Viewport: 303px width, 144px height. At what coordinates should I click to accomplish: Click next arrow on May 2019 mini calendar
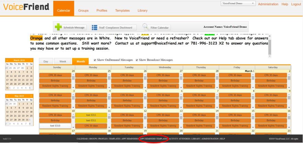tap(31, 96)
